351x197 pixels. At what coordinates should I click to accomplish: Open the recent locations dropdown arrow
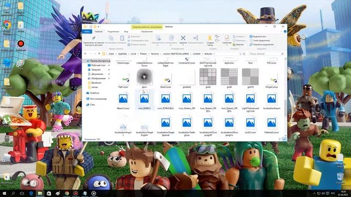tap(95, 54)
